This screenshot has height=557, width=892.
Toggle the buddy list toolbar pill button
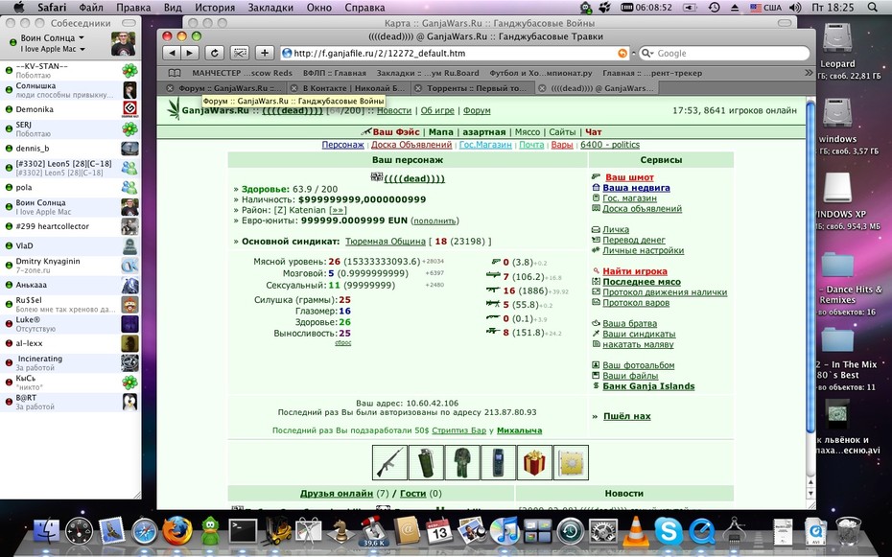tap(129, 23)
